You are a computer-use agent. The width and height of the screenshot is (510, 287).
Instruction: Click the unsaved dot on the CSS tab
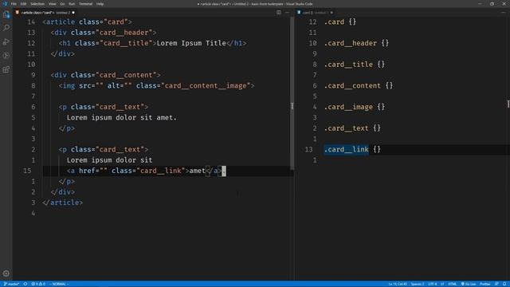(x=331, y=13)
